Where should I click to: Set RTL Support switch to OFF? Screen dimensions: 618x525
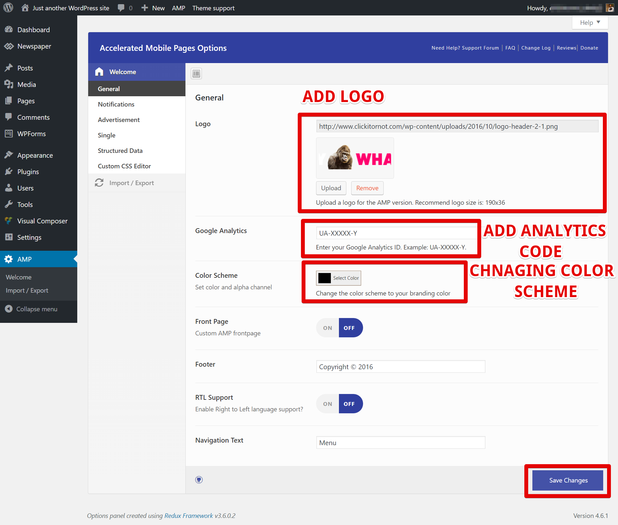351,404
